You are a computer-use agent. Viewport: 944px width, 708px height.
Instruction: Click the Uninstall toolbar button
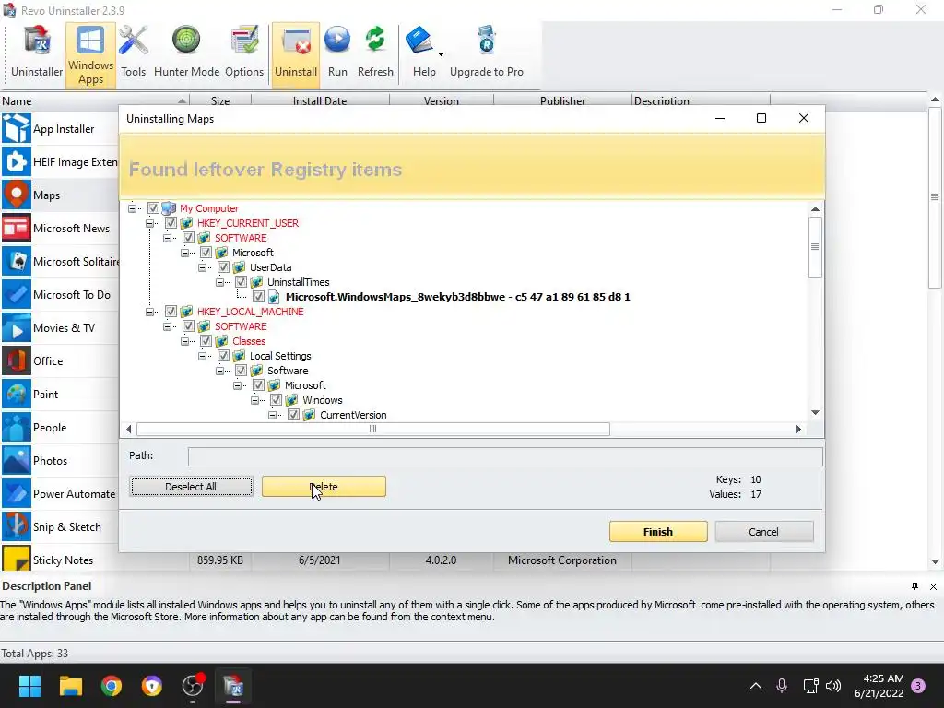[x=296, y=54]
